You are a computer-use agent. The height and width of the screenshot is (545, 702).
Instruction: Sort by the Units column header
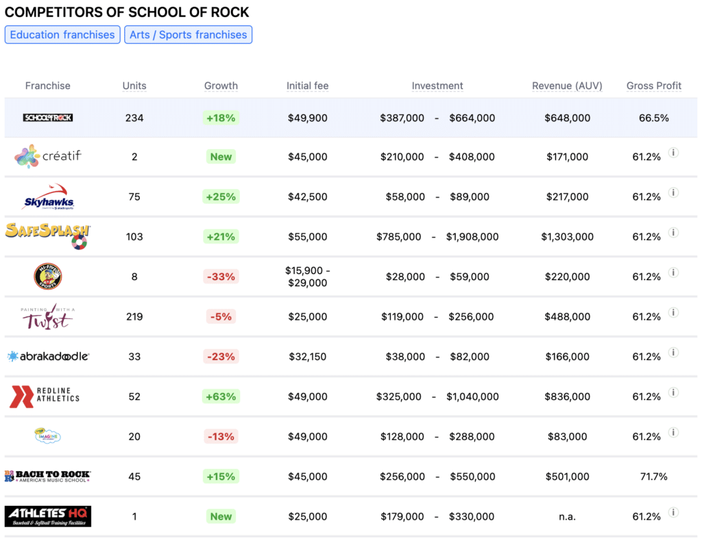tap(134, 86)
